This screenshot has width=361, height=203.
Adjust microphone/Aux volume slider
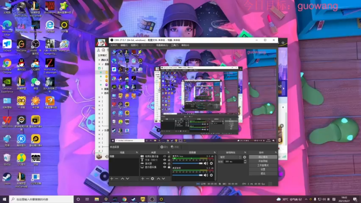pos(188,163)
